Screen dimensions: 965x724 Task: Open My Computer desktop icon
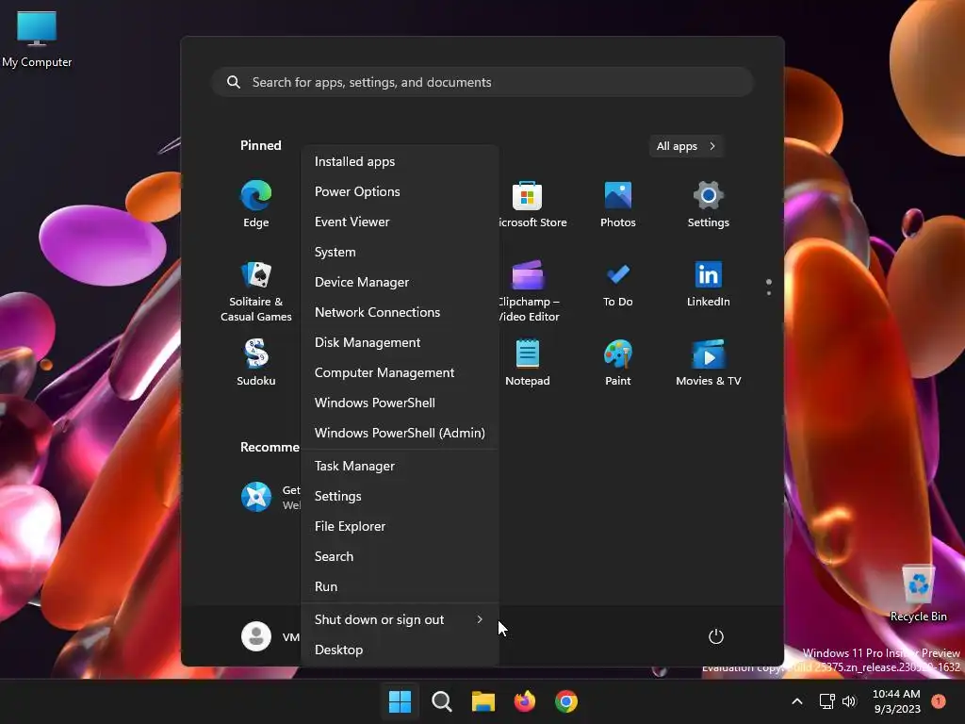tap(37, 38)
